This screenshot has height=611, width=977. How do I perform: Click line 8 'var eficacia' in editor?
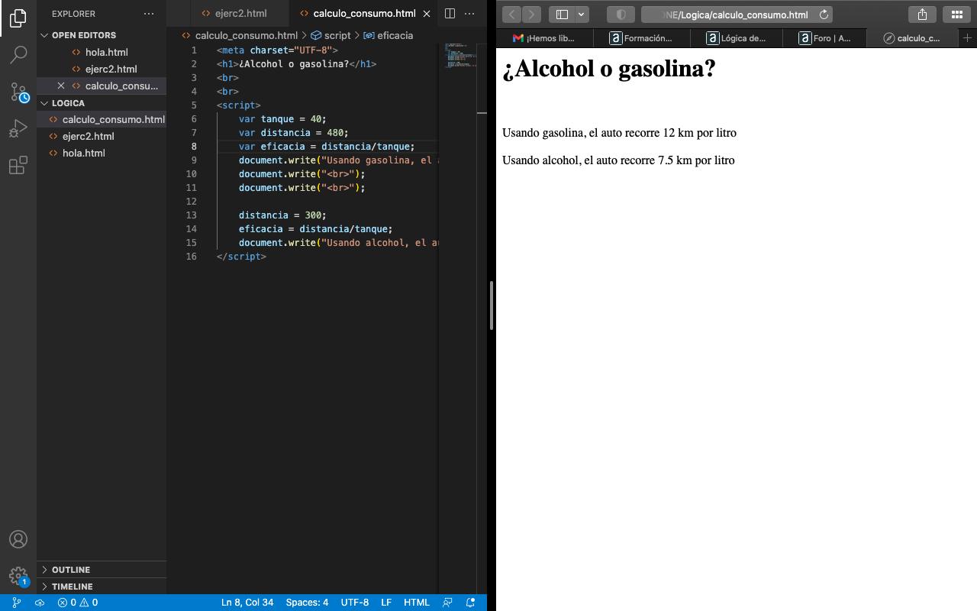click(327, 147)
